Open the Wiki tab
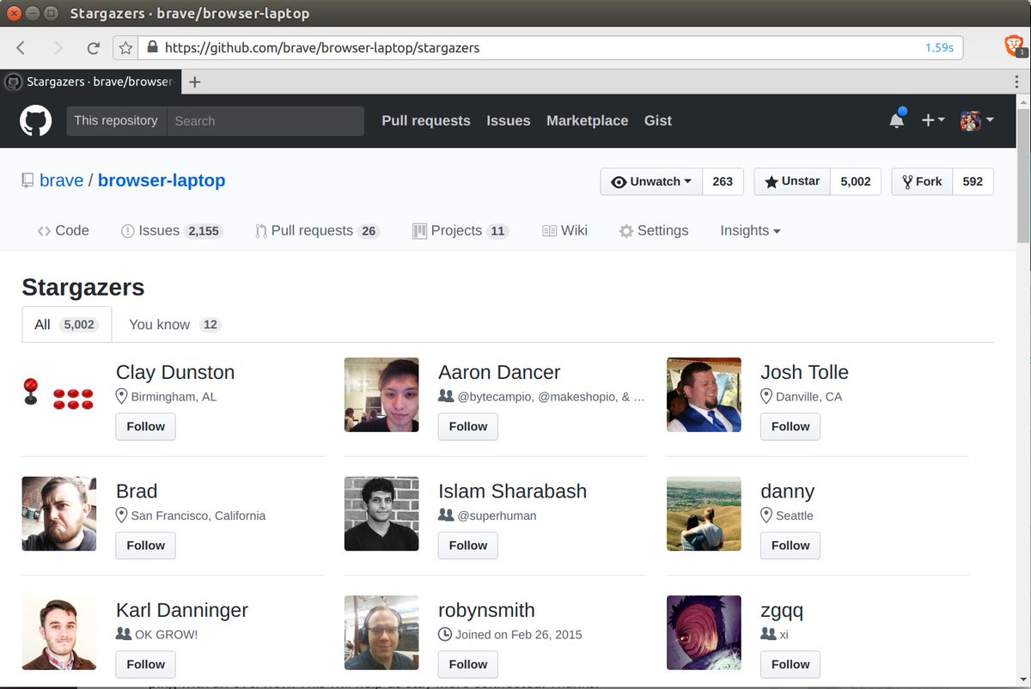 (564, 230)
